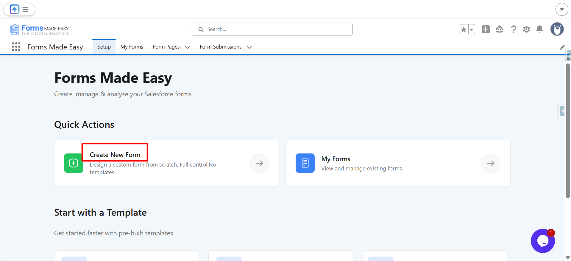
Task: Expand the Form Pages tab dropdown
Action: point(187,47)
